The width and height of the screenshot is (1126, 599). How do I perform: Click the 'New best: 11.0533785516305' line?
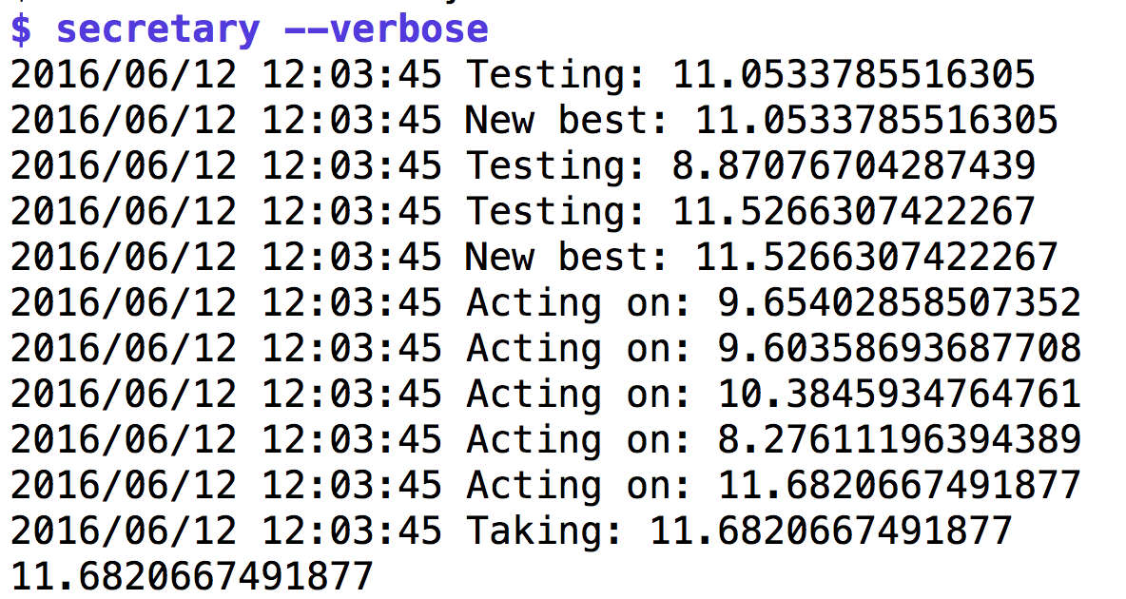click(761, 120)
